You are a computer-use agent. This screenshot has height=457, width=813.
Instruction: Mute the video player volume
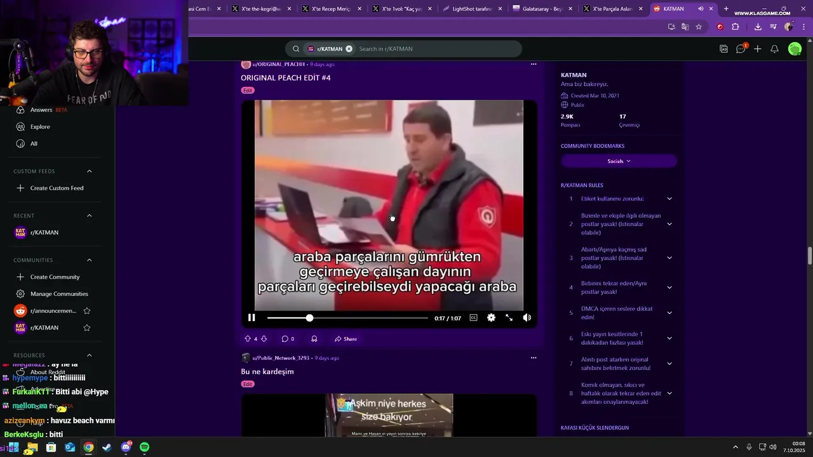tap(527, 318)
